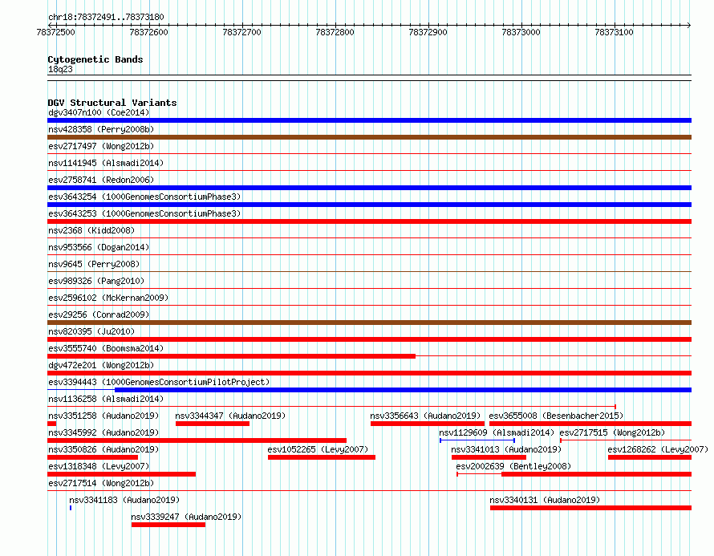The image size is (714, 556).
Task: Select esv1318348 (Levy2007) label
Action: 99,466
